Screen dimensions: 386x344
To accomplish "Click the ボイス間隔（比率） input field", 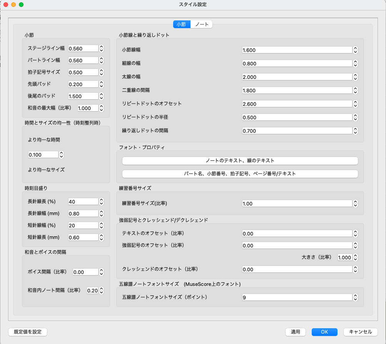I will click(85, 272).
